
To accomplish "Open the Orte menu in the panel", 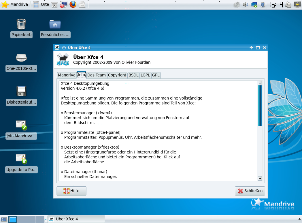I will [45, 4].
